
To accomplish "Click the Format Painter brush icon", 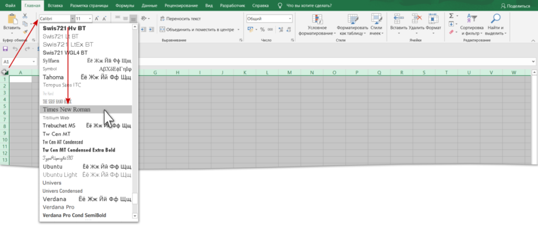I will [x=25, y=32].
